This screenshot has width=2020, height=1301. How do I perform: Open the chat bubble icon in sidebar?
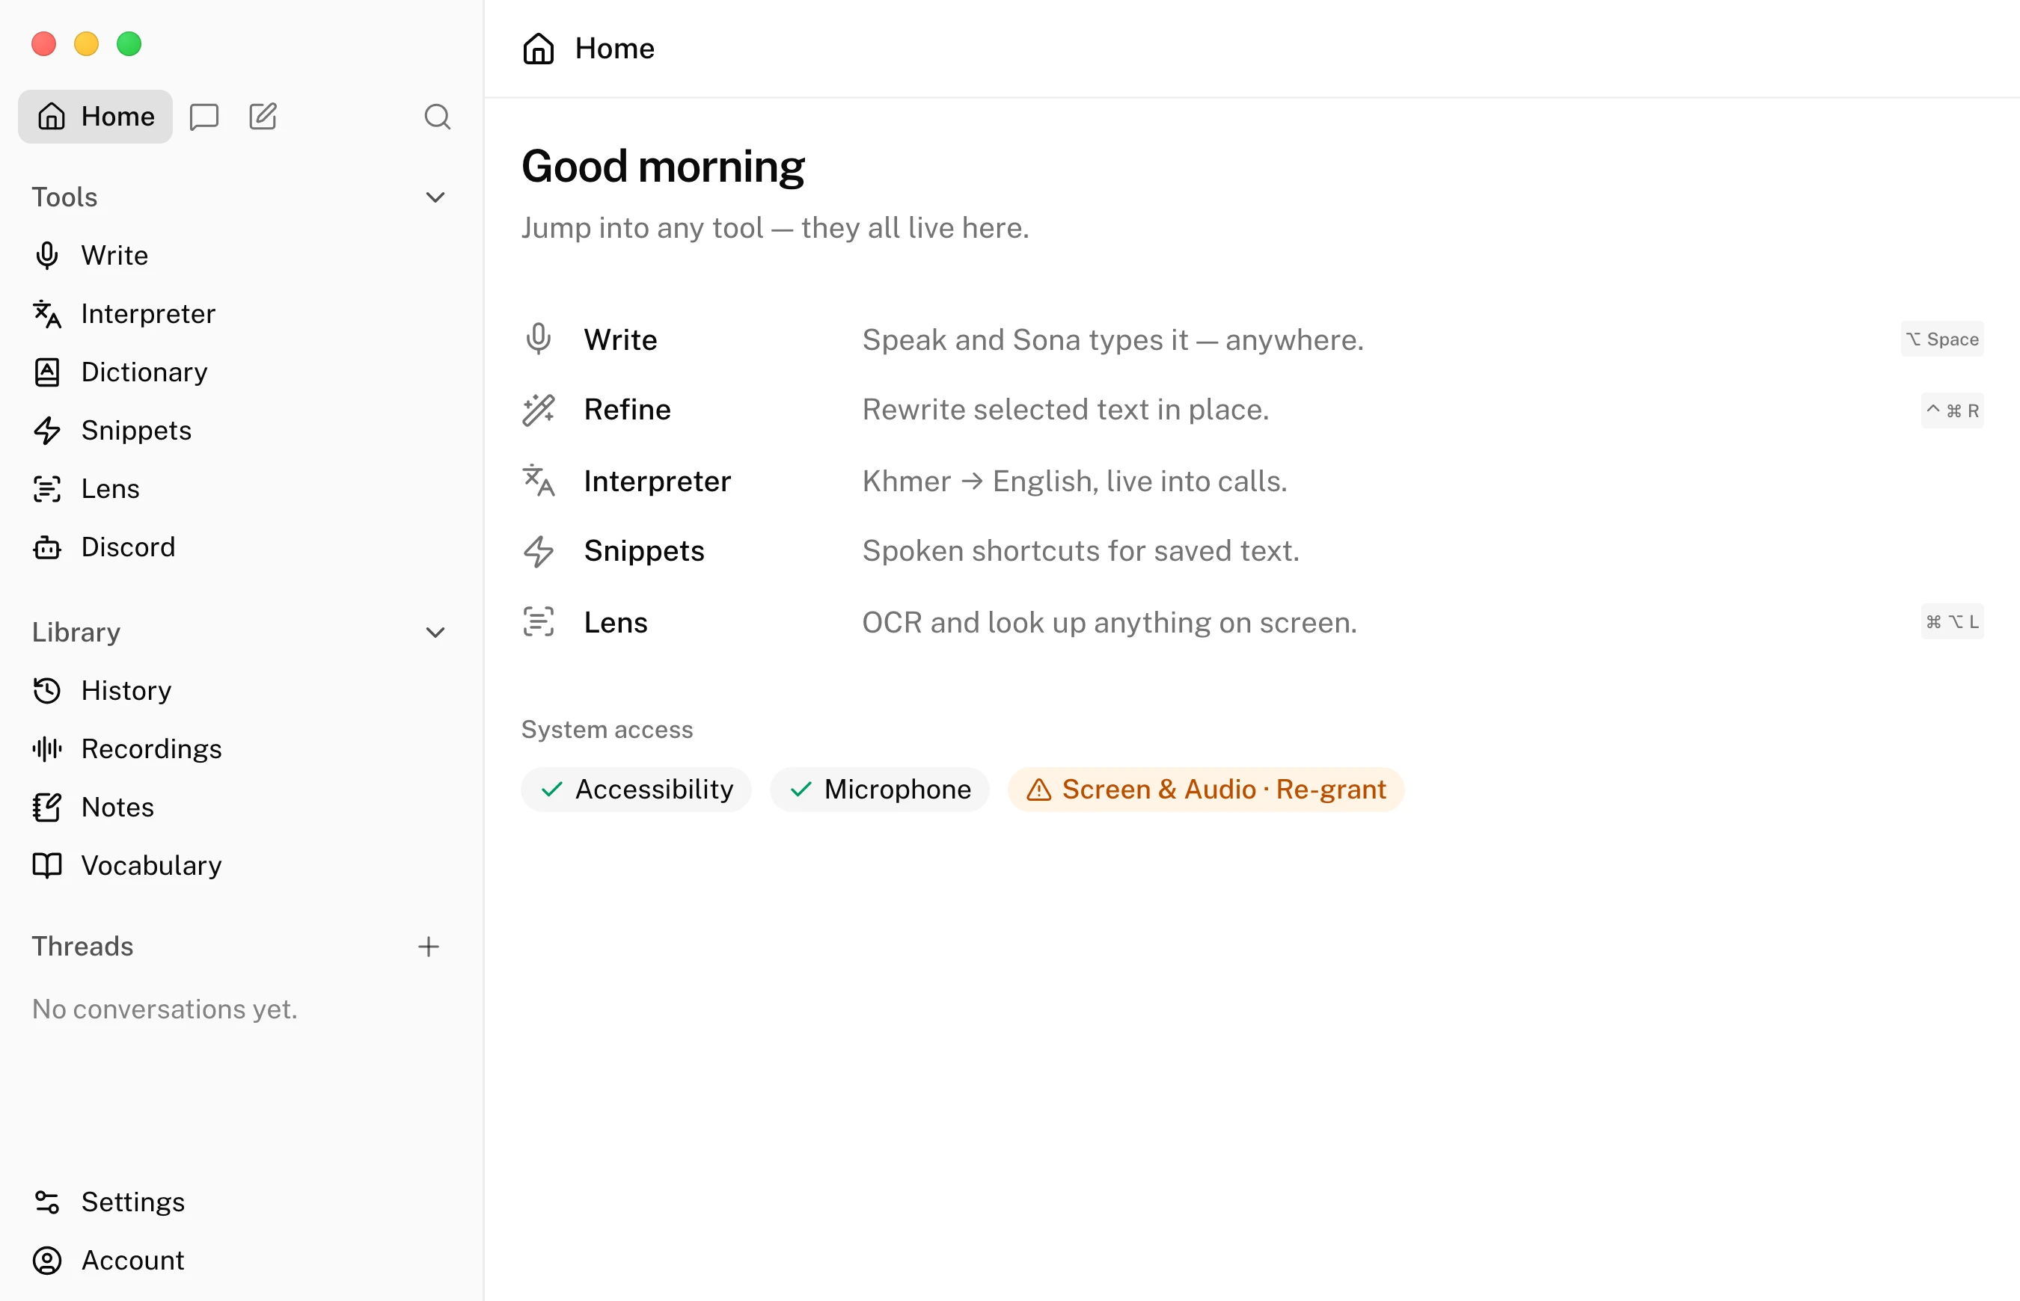click(x=203, y=117)
